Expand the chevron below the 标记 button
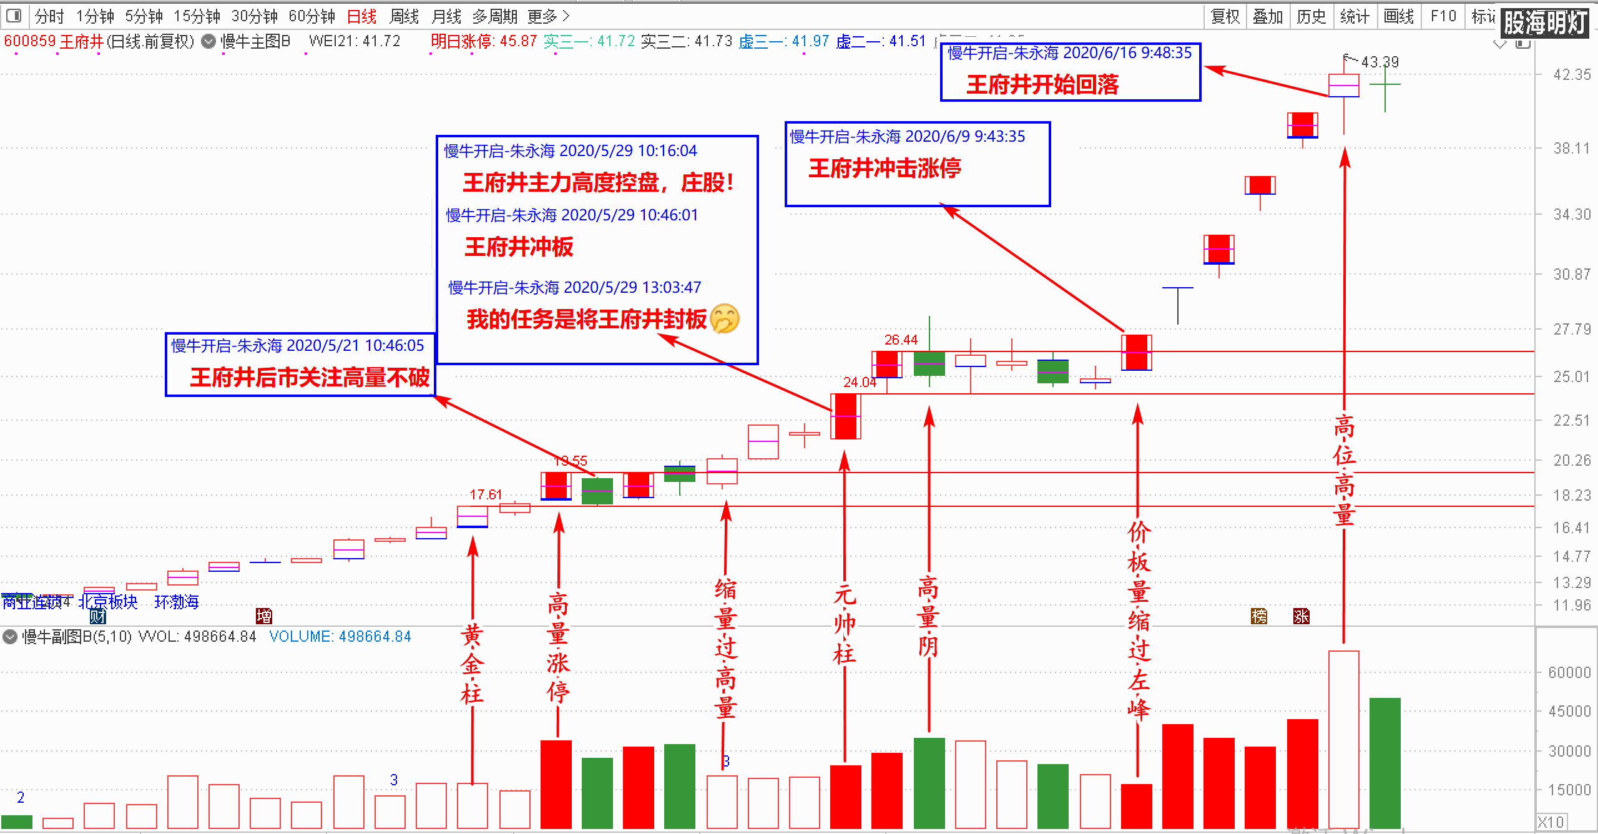This screenshot has height=834, width=1598. [x=1500, y=44]
